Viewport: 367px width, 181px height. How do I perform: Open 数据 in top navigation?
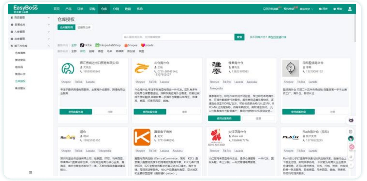pyautogui.click(x=128, y=9)
